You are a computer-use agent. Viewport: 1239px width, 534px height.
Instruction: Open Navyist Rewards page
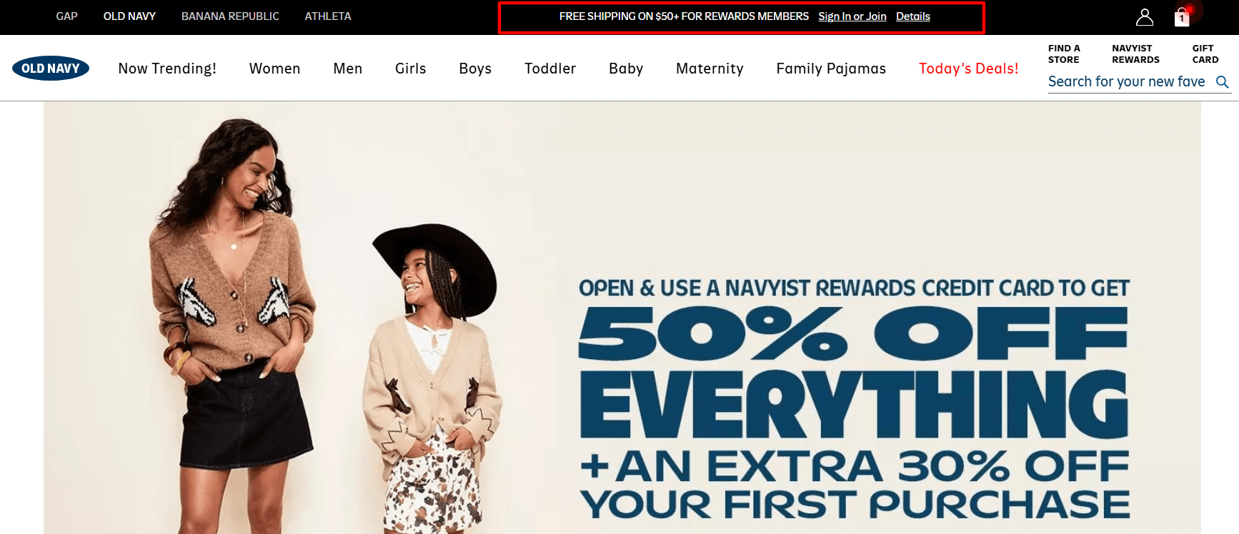pyautogui.click(x=1135, y=54)
